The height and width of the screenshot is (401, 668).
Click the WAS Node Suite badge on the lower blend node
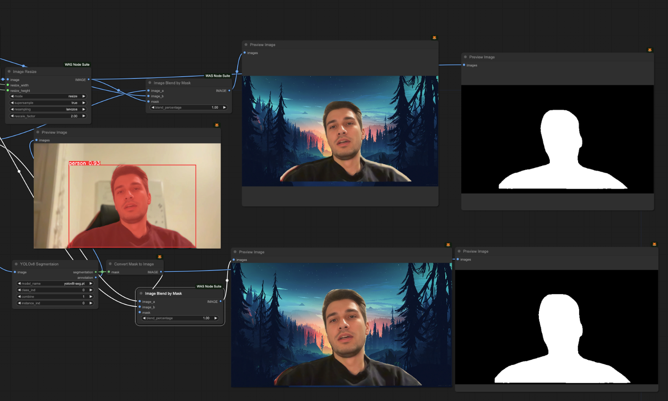pos(209,286)
